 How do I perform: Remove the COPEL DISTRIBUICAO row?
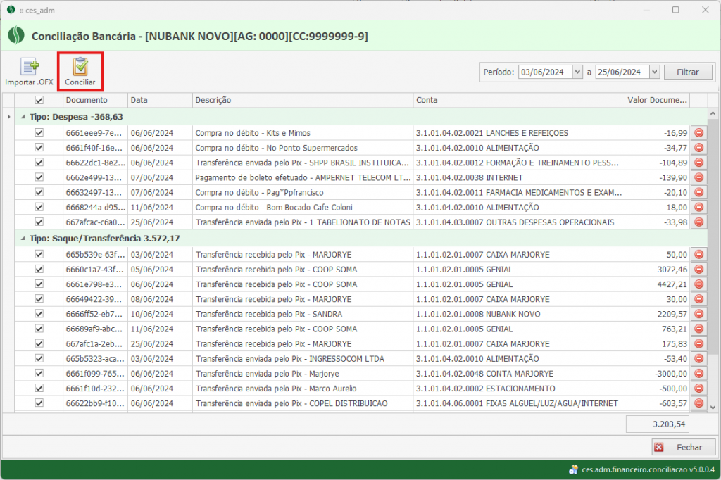pos(699,403)
